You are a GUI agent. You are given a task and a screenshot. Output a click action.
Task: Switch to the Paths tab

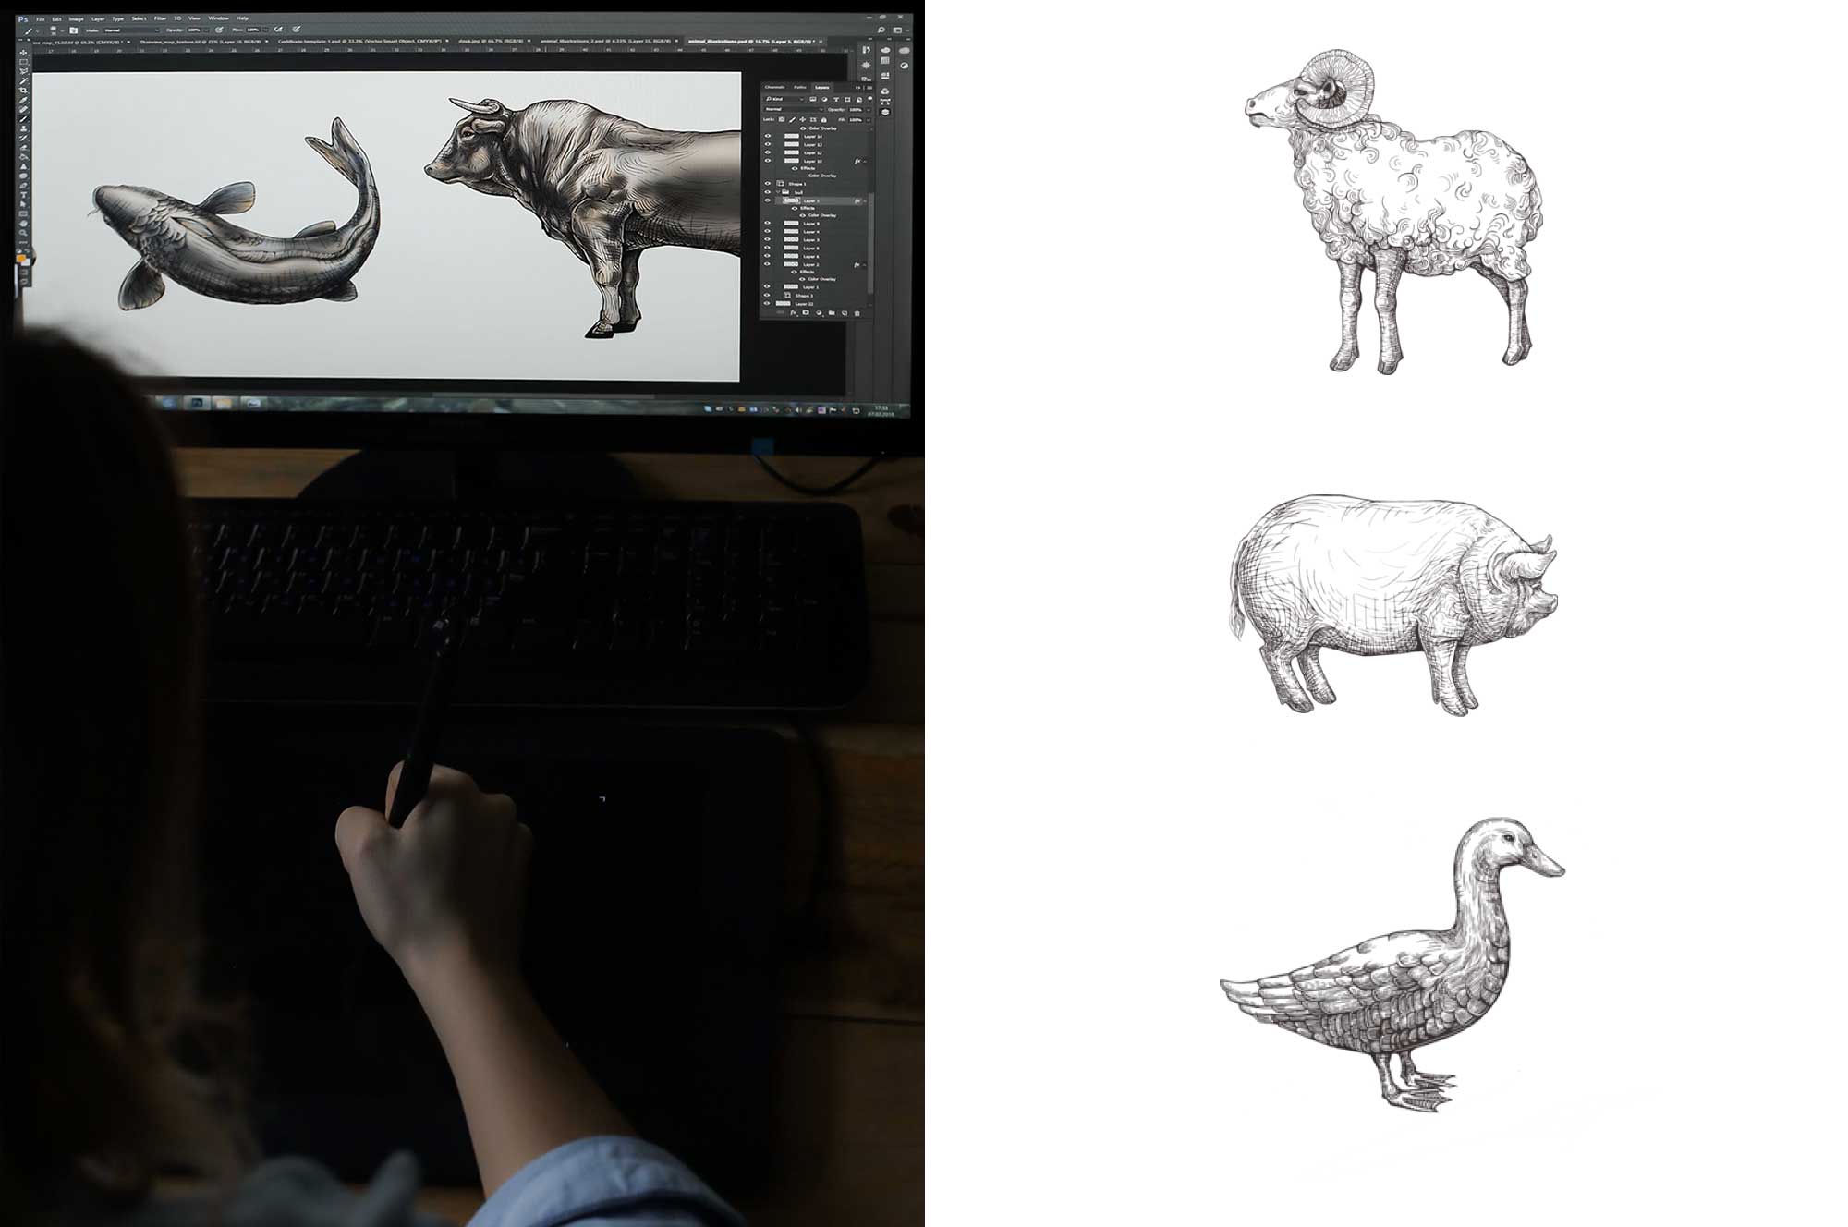pyautogui.click(x=800, y=88)
